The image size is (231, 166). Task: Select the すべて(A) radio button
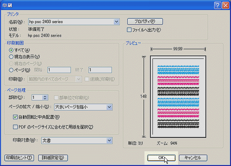(11, 50)
